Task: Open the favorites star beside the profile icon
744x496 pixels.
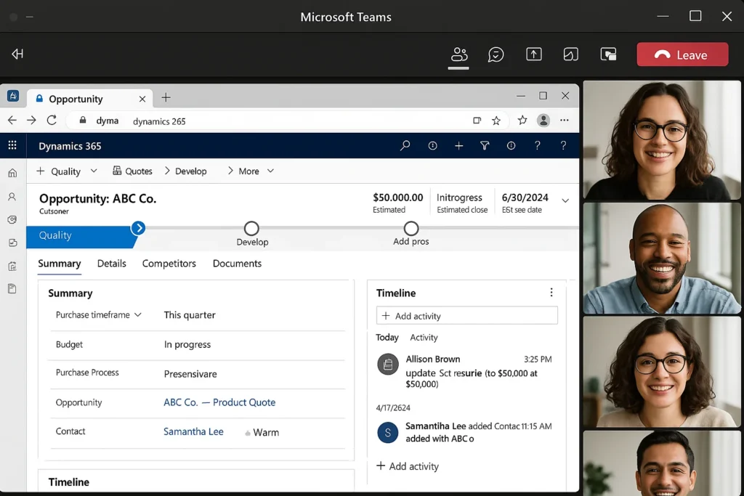Action: (522, 121)
